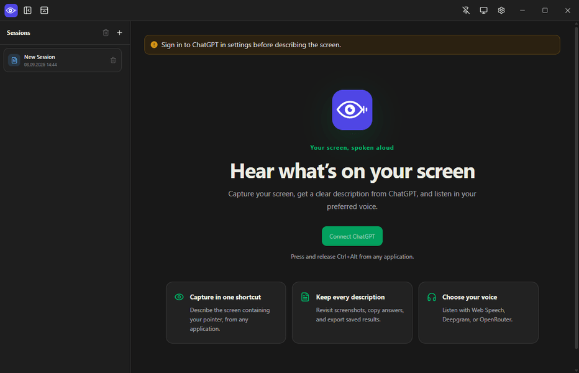This screenshot has width=579, height=373.
Task: Delete the New Session with its trash icon
Action: pyautogui.click(x=113, y=60)
